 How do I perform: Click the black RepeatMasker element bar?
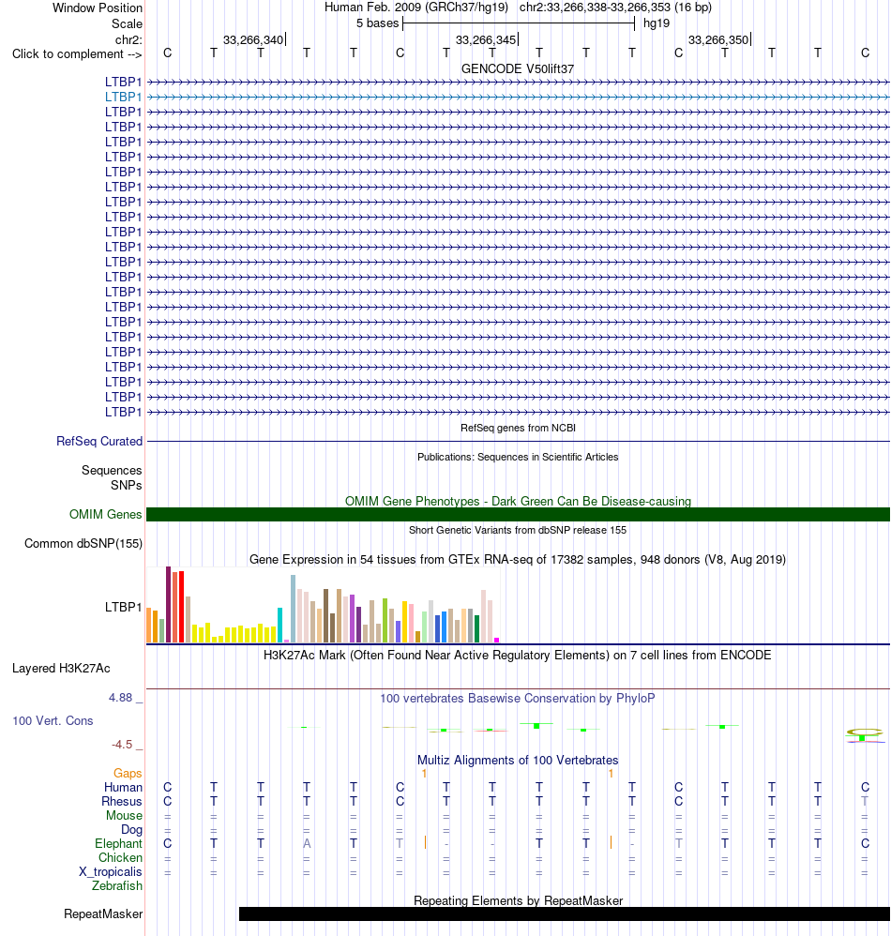(x=565, y=913)
